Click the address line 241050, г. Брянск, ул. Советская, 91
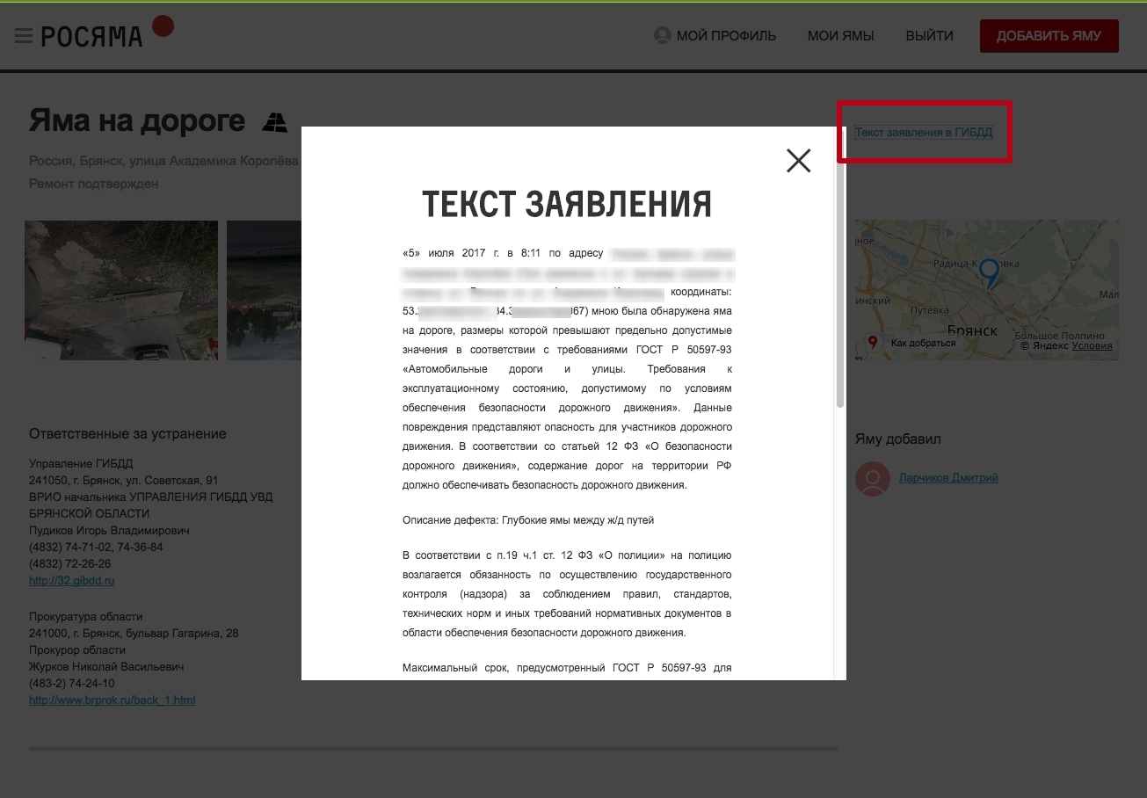This screenshot has height=798, width=1147. click(x=124, y=481)
